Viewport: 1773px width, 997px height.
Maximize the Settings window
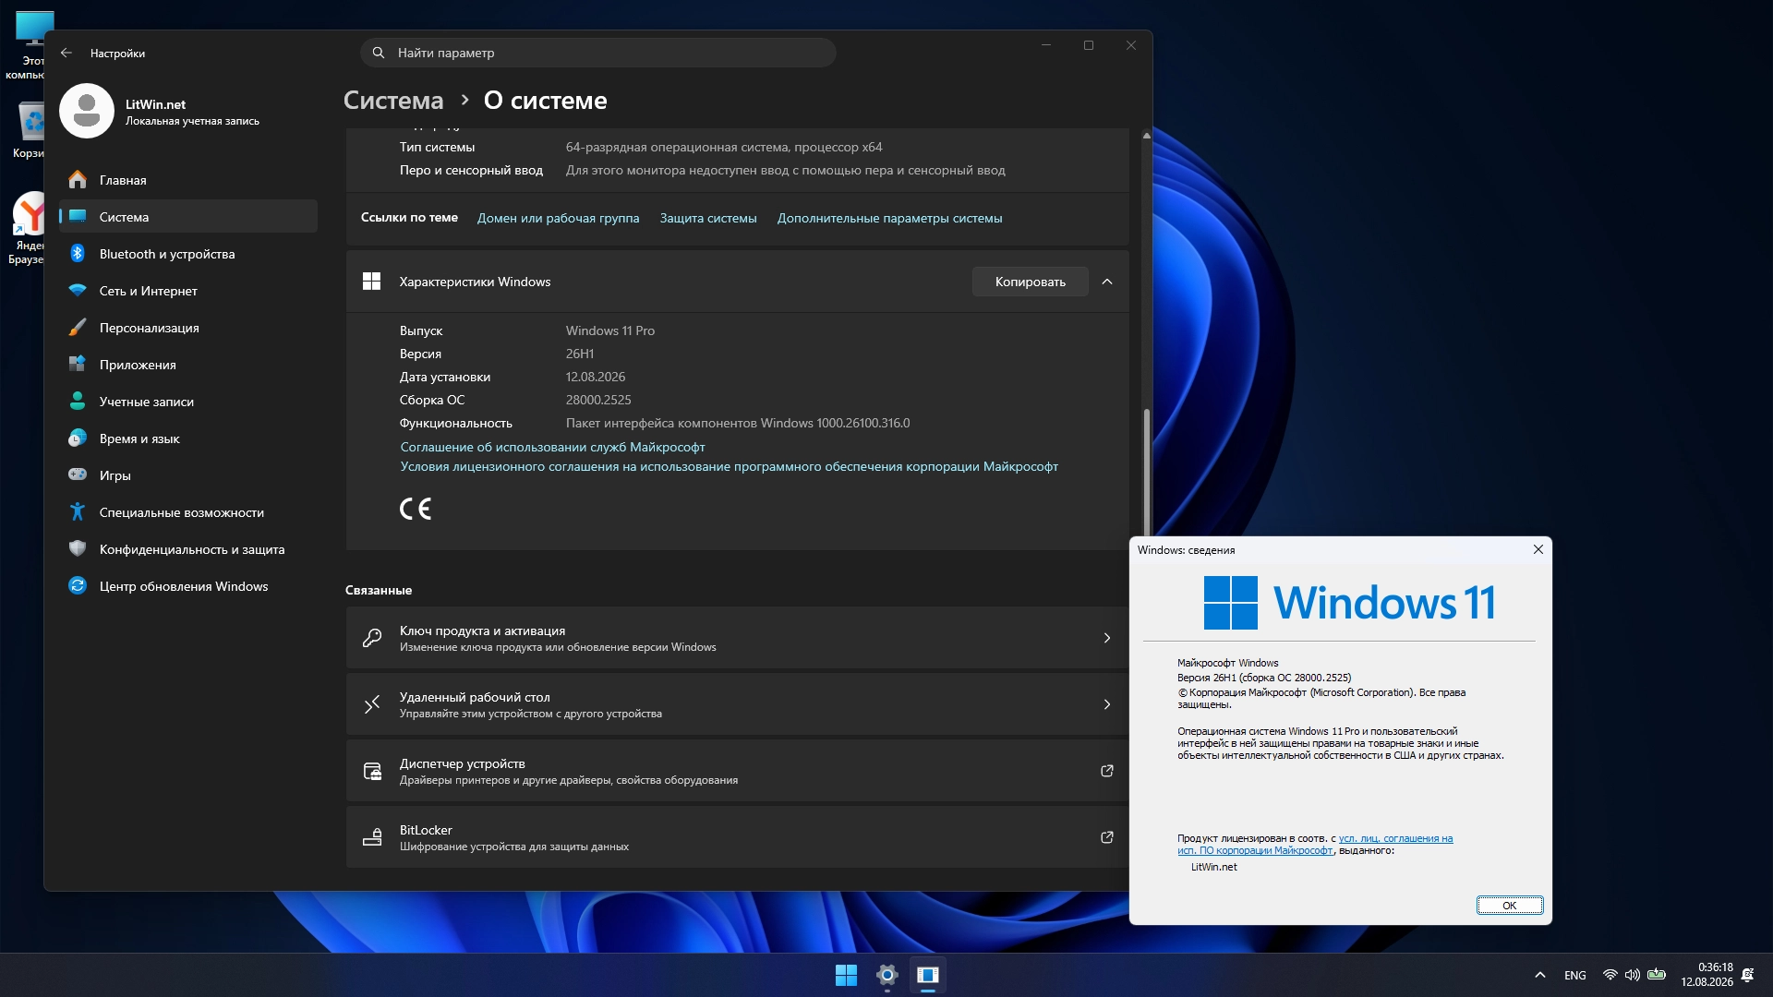1089,45
